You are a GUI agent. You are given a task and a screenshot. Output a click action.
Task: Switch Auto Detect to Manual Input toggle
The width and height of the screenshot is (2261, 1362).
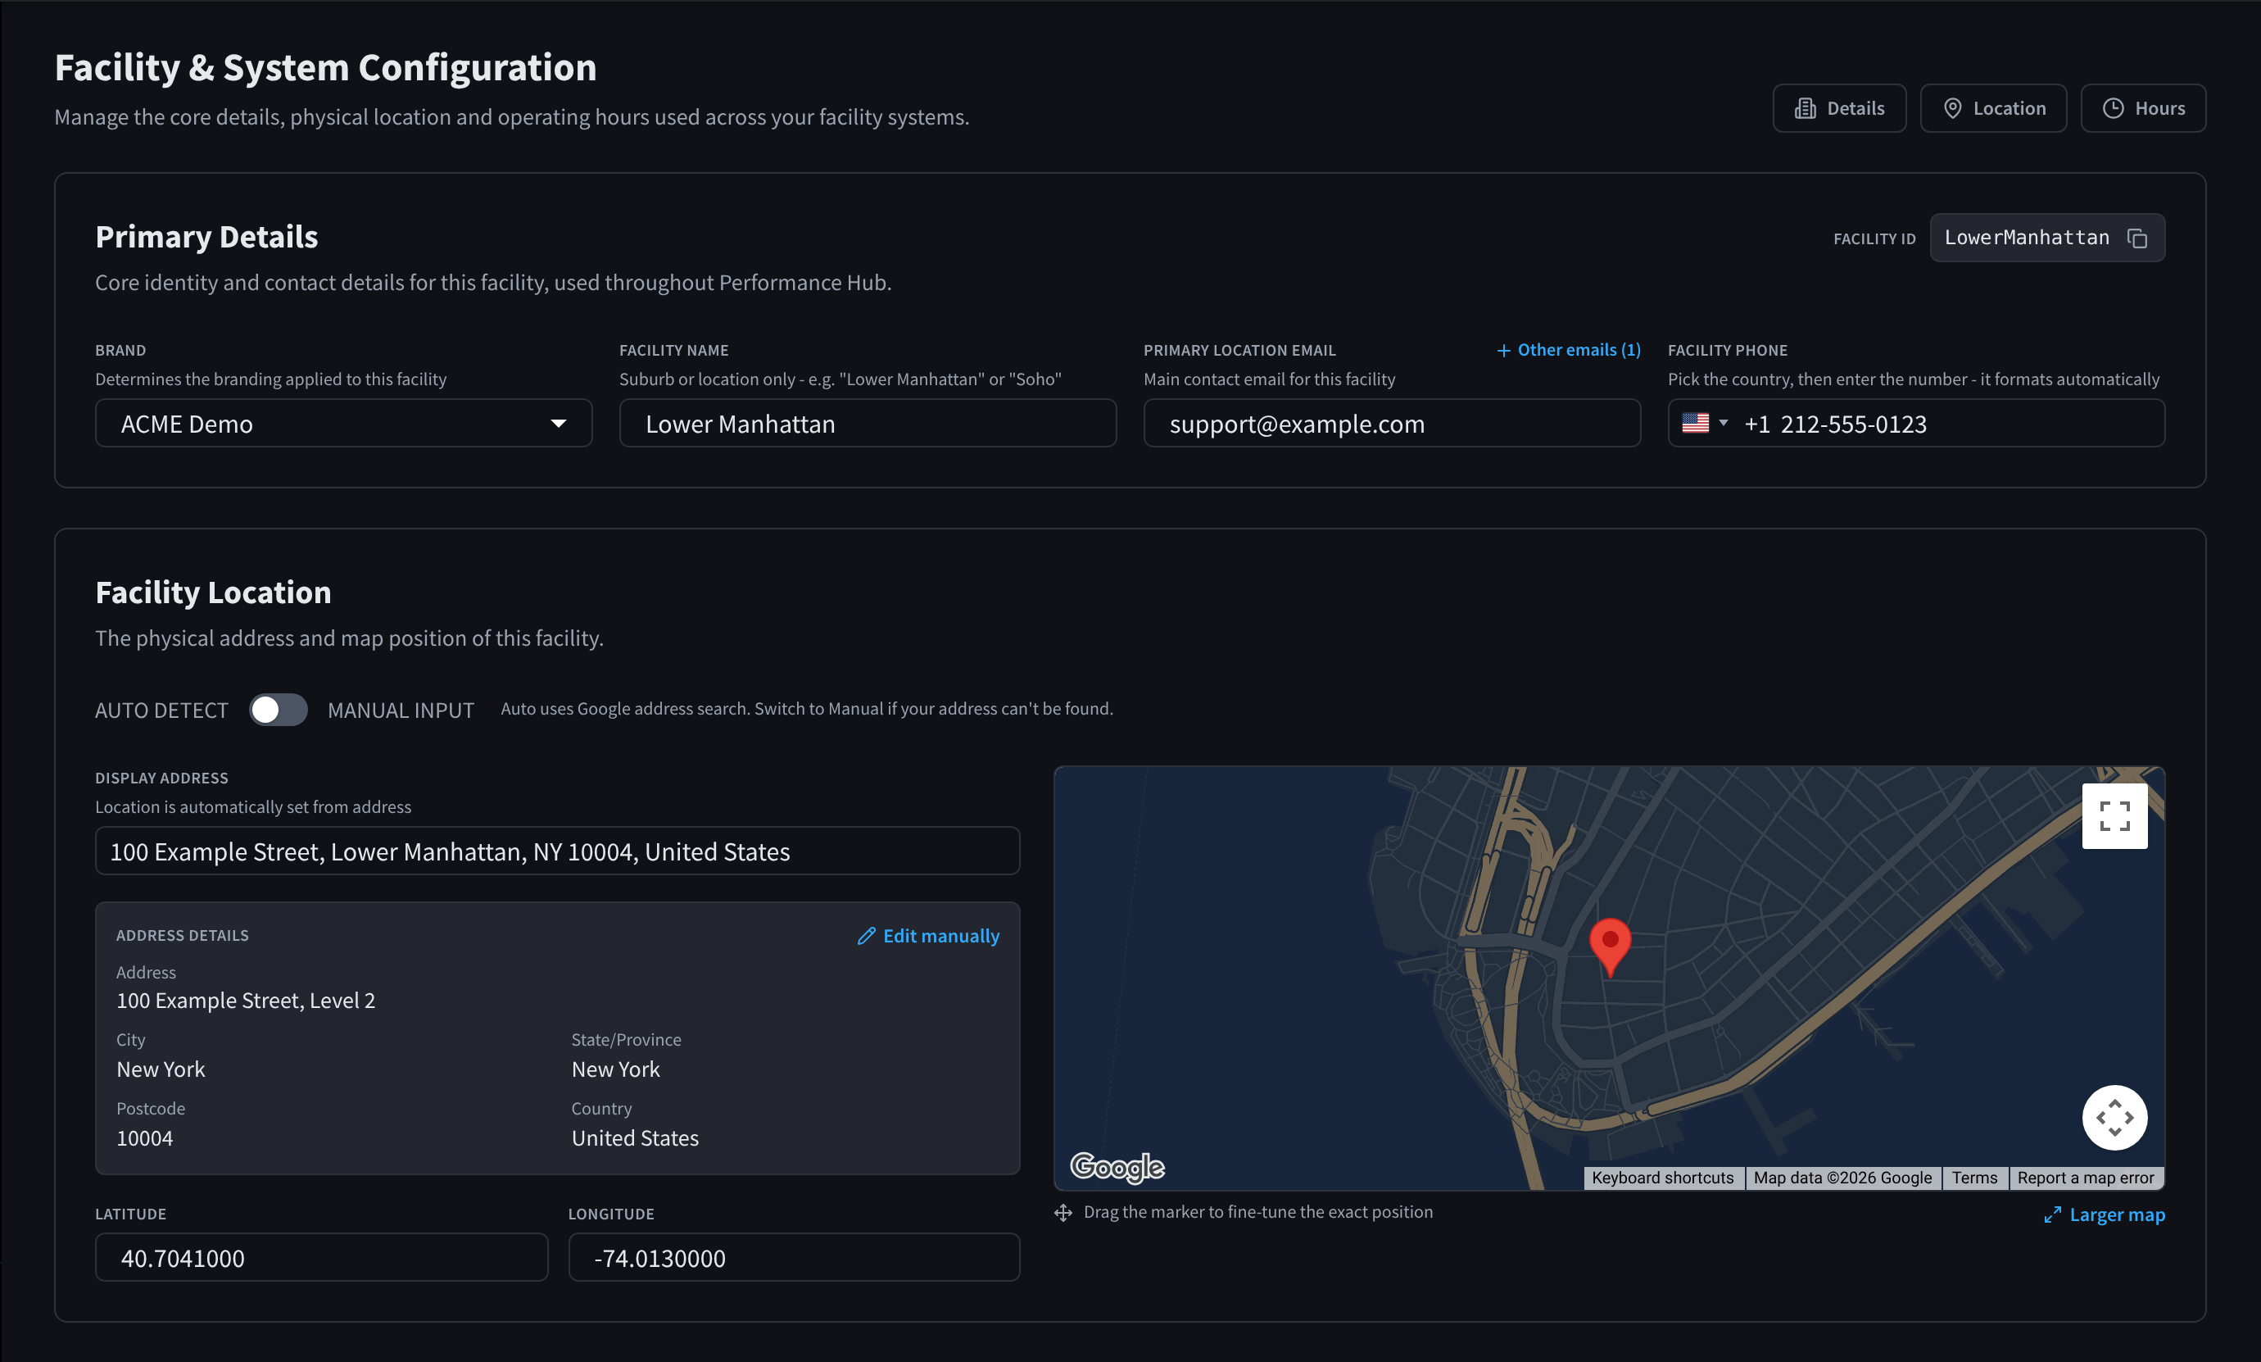click(278, 710)
